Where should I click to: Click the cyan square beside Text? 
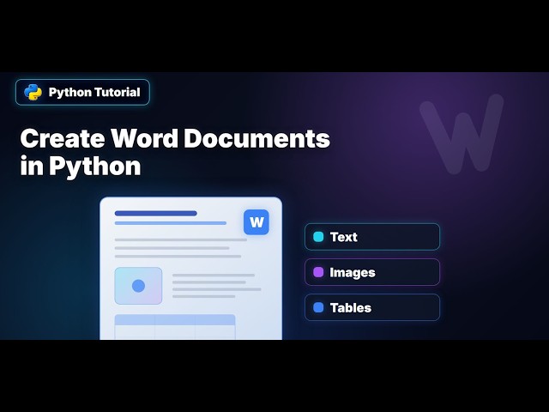(x=318, y=237)
